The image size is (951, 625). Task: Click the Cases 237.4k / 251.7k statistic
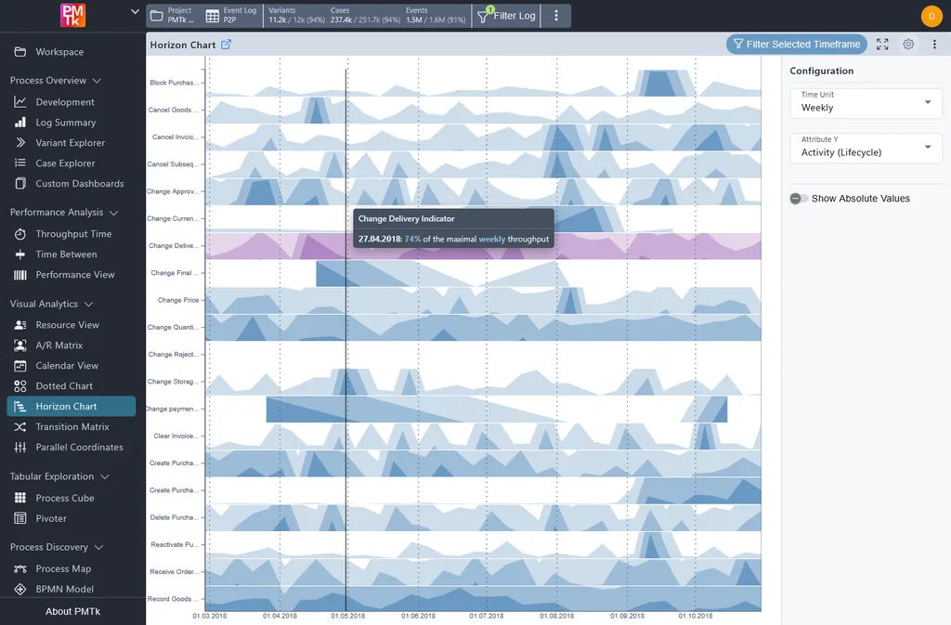(365, 15)
